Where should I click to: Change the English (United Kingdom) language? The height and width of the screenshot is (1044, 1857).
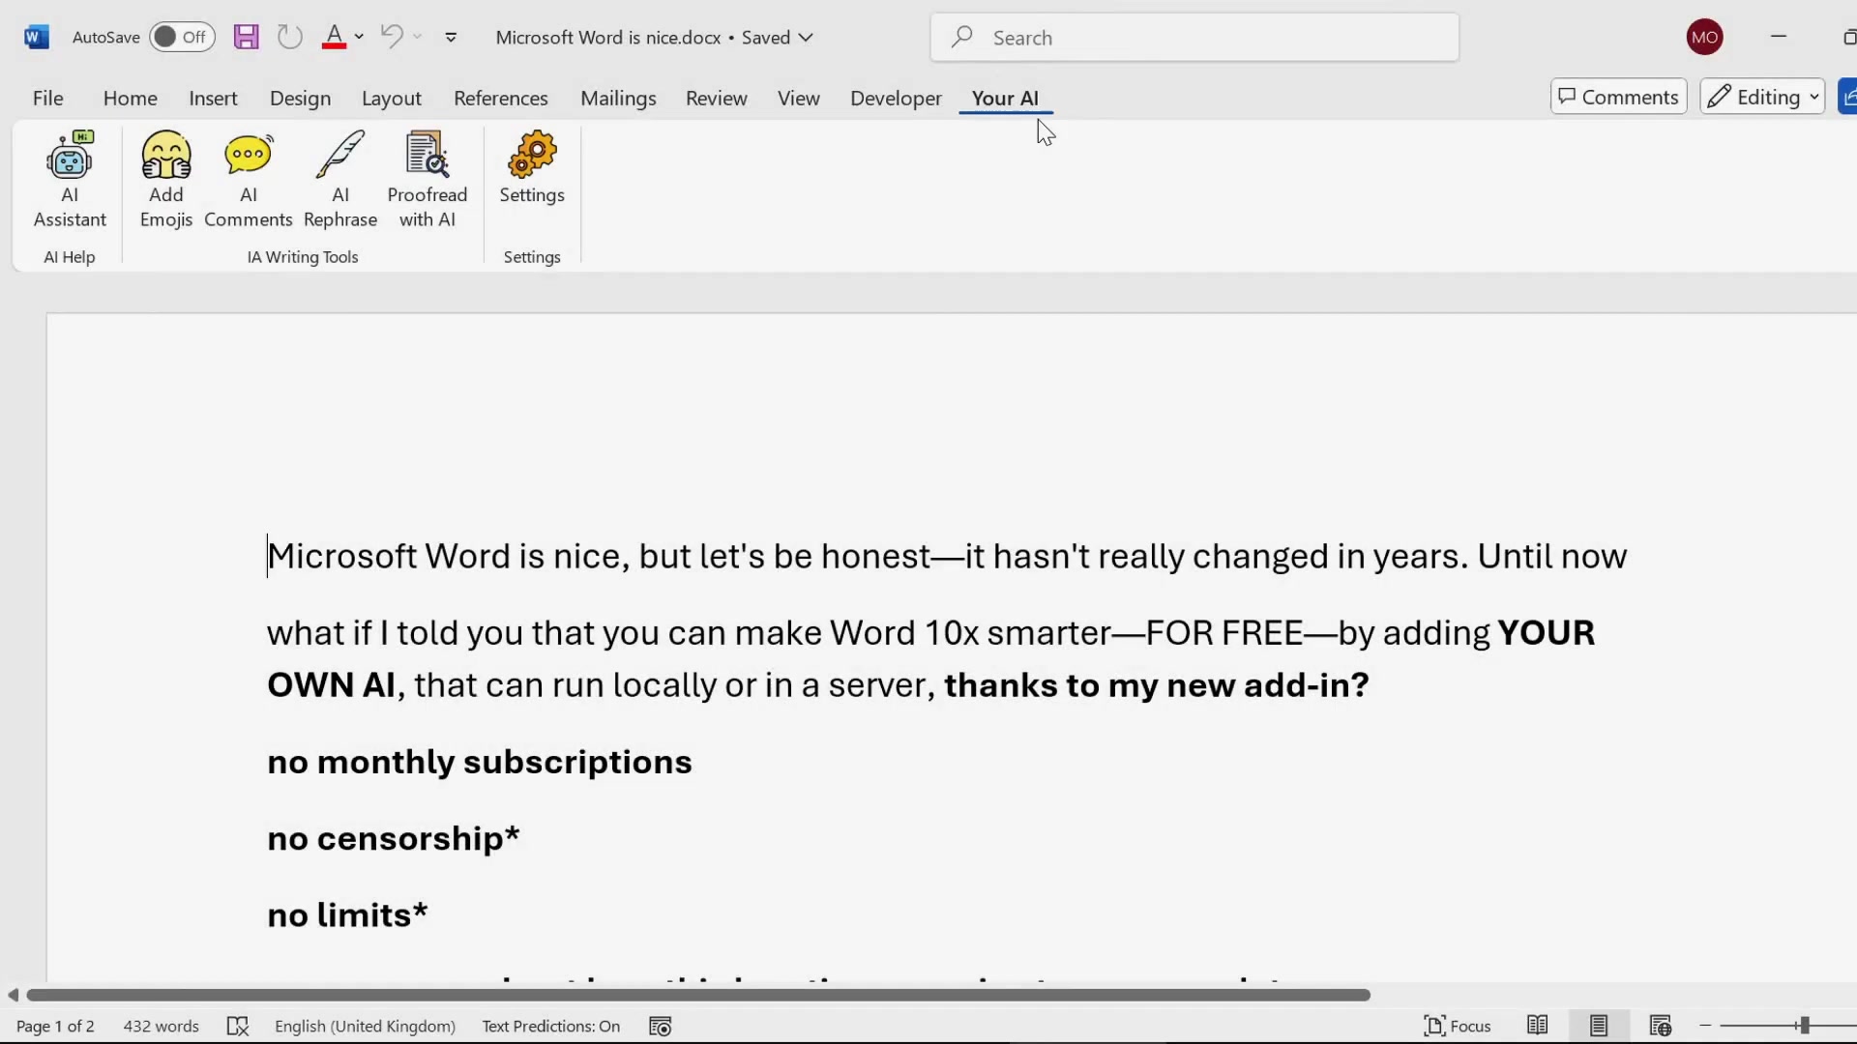tap(365, 1026)
